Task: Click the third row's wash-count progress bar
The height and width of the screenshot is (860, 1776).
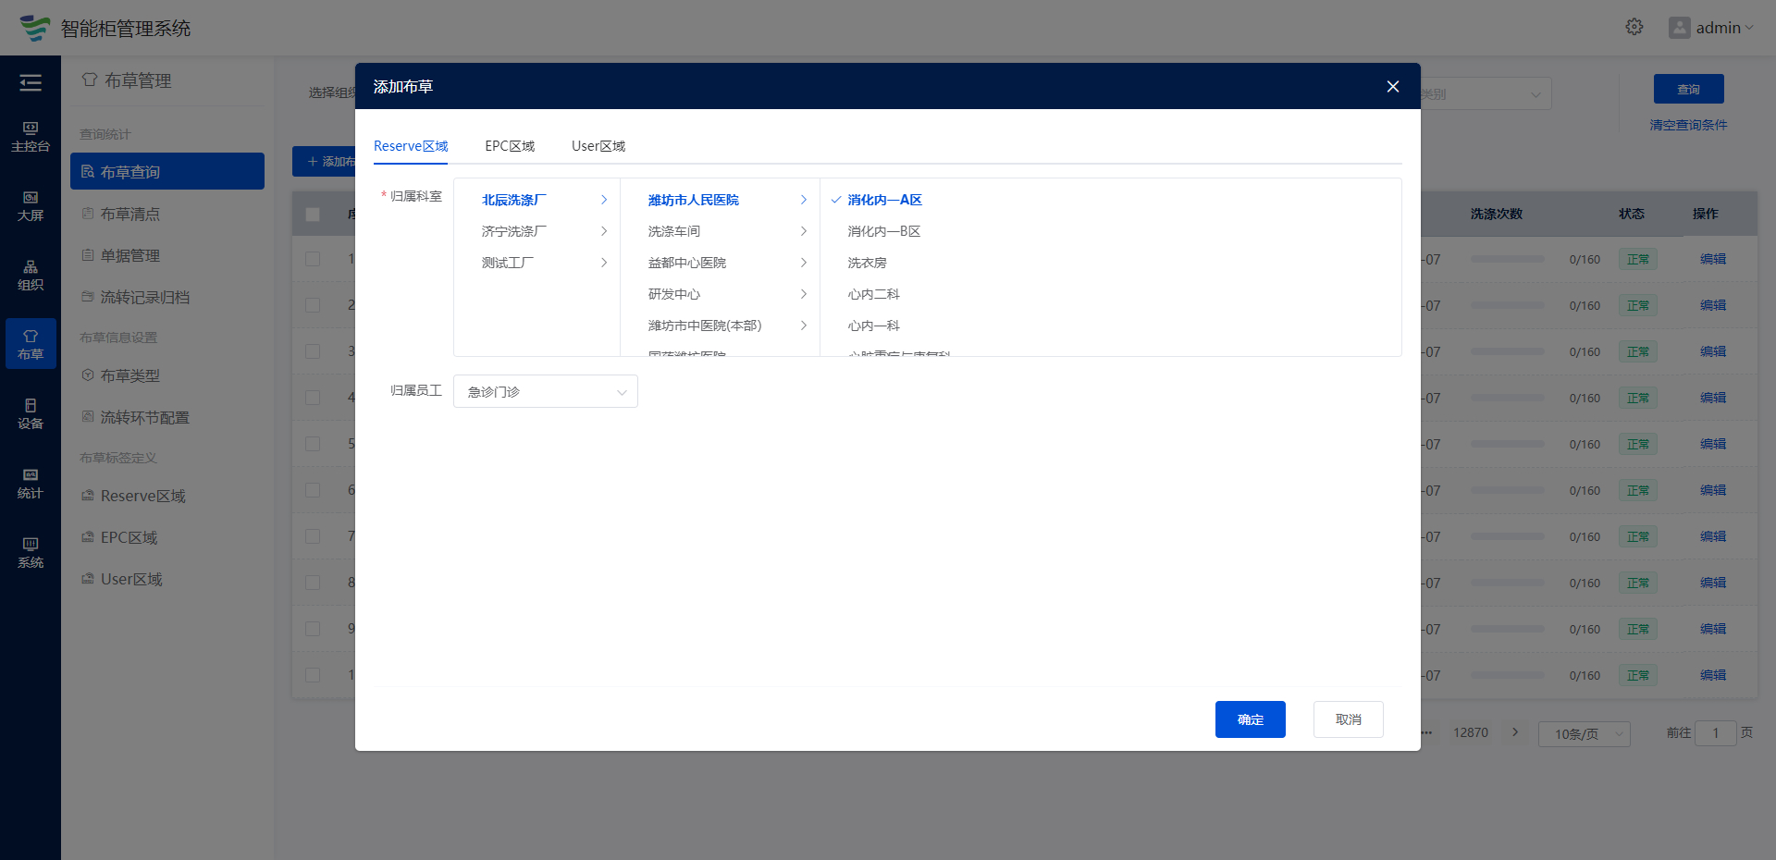Action: click(x=1508, y=351)
